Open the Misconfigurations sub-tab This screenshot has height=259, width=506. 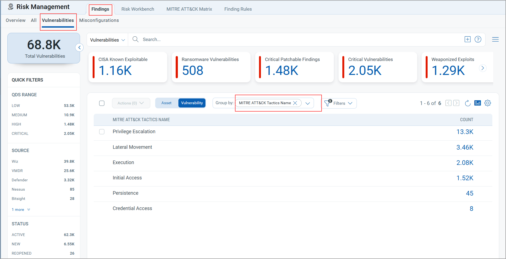(99, 20)
